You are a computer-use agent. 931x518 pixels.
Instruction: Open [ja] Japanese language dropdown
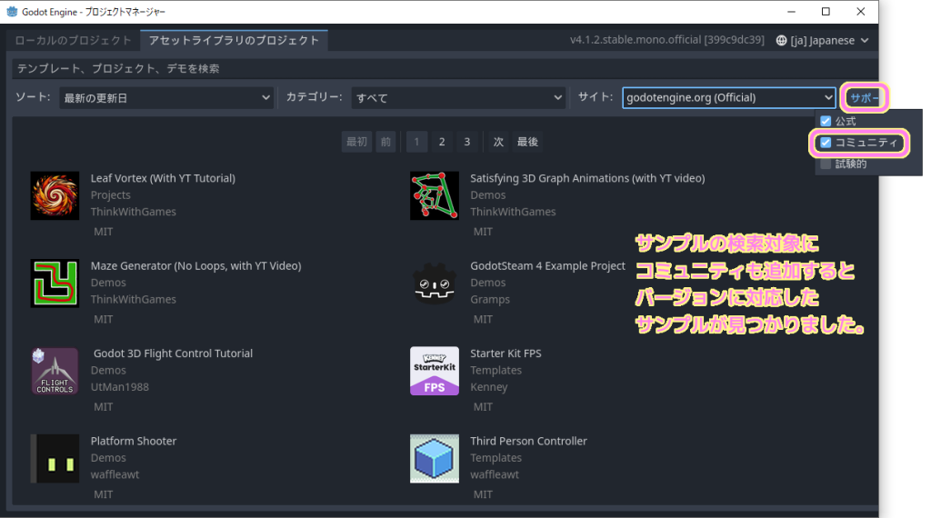(x=822, y=40)
